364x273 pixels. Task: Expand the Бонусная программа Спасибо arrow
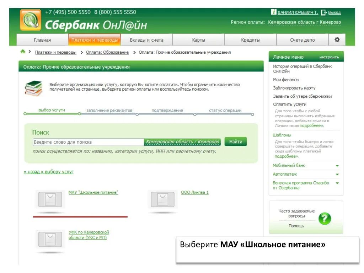click(x=337, y=183)
